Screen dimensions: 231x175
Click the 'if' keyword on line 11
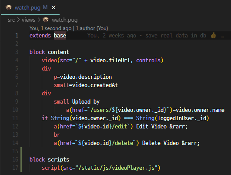[45, 118]
